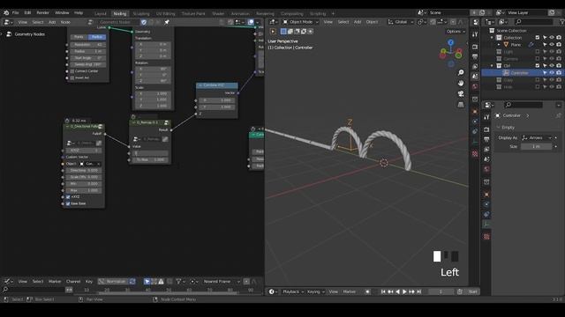The width and height of the screenshot is (565, 317).
Task: Open the Window menu
Action: [x=62, y=12]
